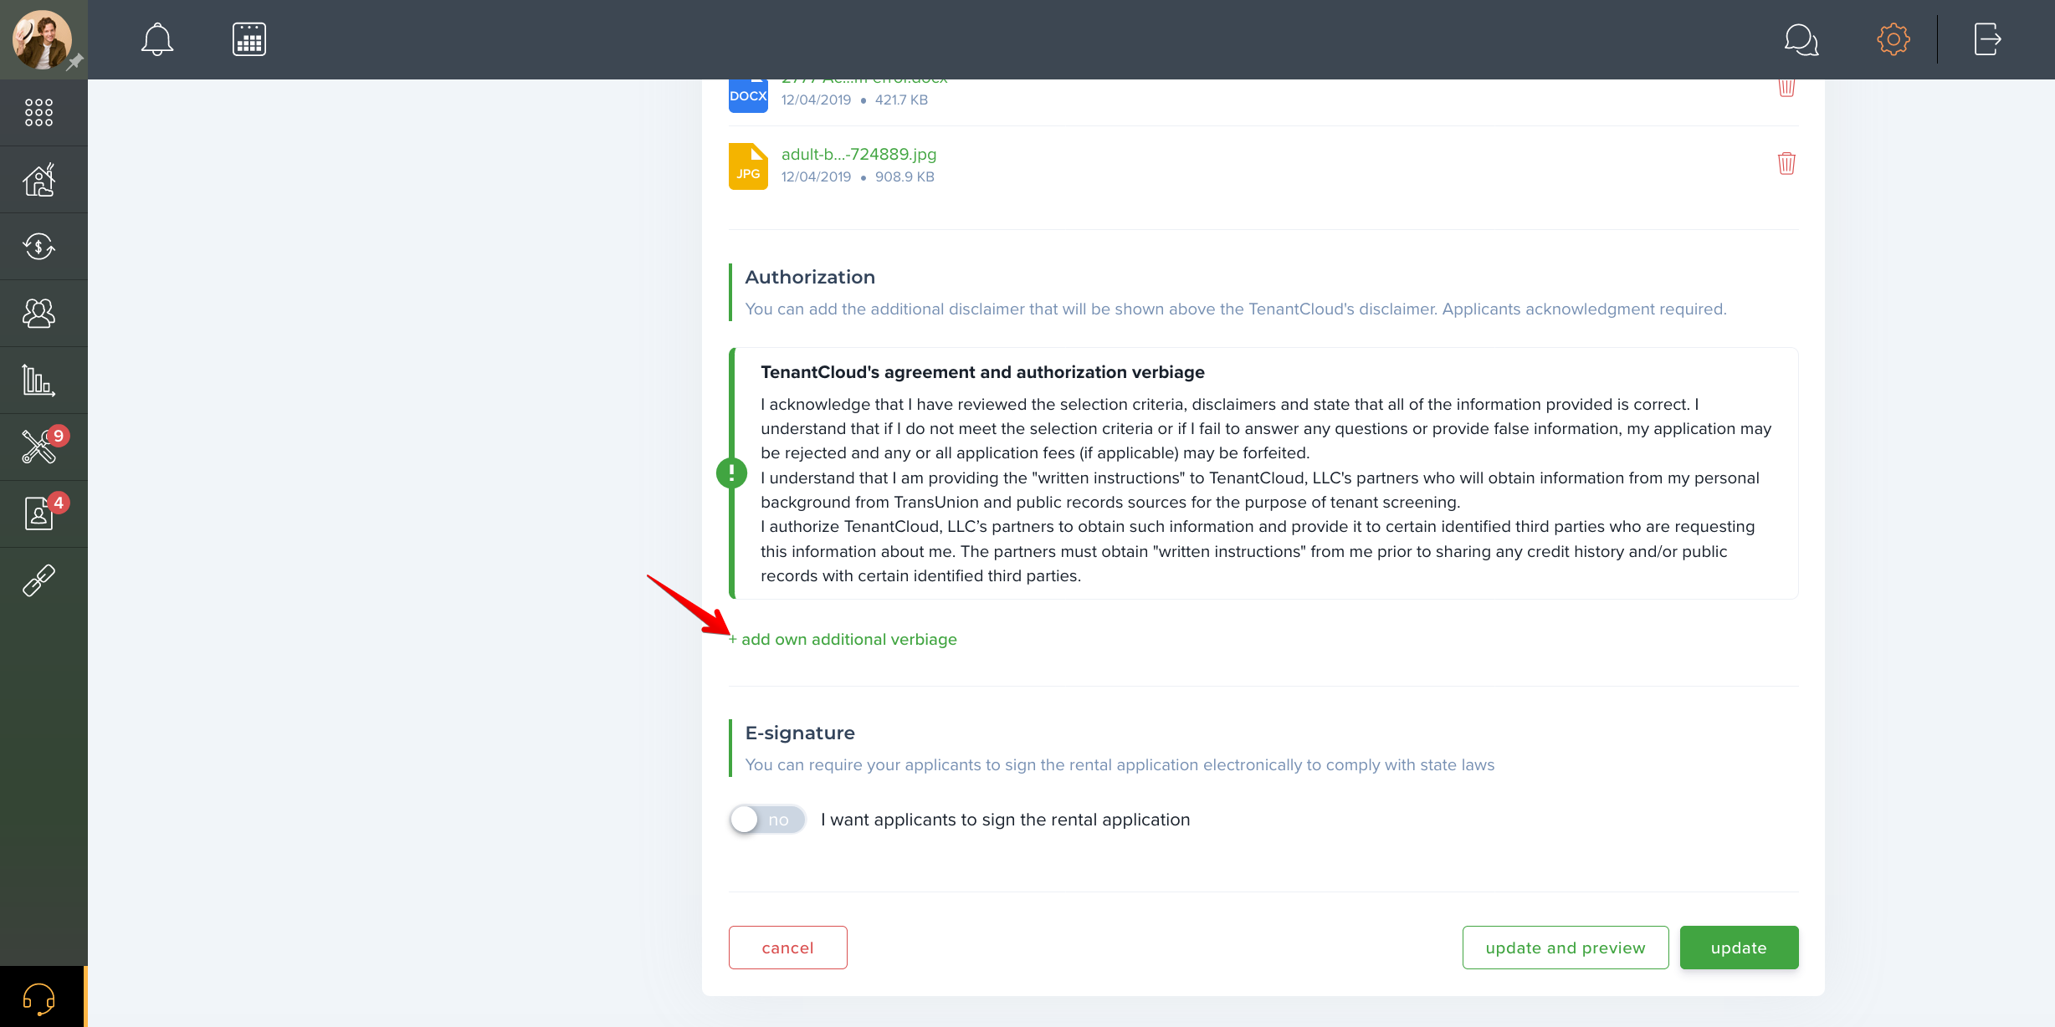
Task: Click the '421.7 KB' file size text
Action: 901,100
